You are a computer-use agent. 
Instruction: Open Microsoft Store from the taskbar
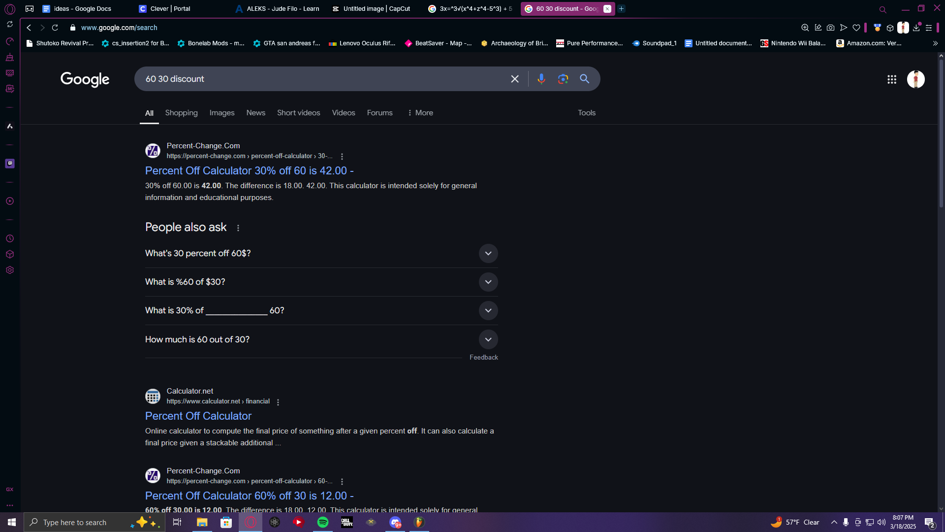tap(226, 522)
